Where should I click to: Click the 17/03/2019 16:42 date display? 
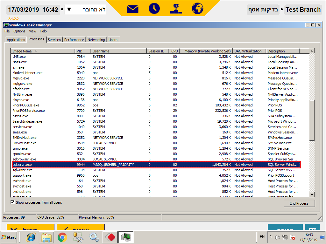[x=33, y=10]
